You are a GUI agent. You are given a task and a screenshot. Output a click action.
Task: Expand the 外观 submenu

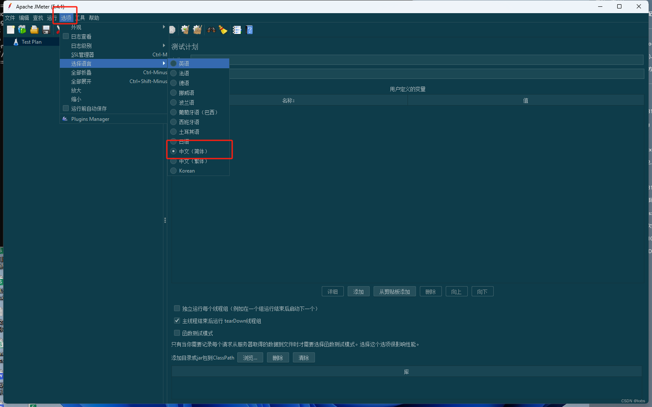[x=114, y=27]
